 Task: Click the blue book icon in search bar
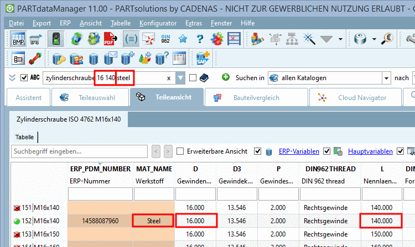coord(204,78)
